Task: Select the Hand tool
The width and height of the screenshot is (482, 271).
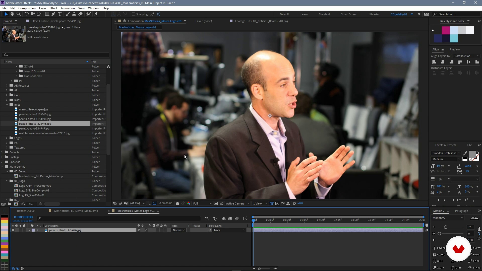Action: (x=12, y=14)
